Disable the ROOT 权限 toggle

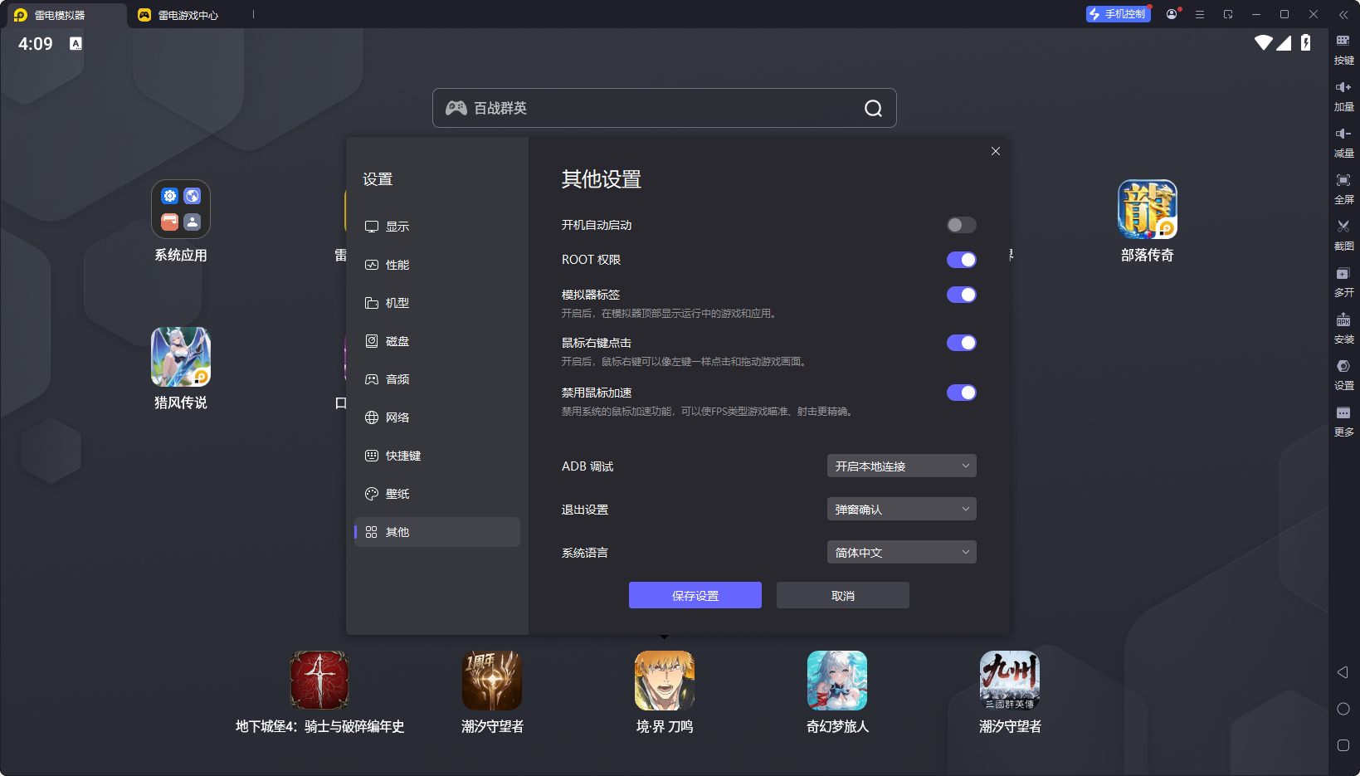coord(960,259)
